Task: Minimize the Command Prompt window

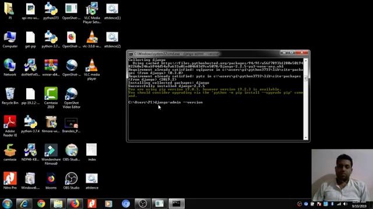Action: [x=284, y=53]
